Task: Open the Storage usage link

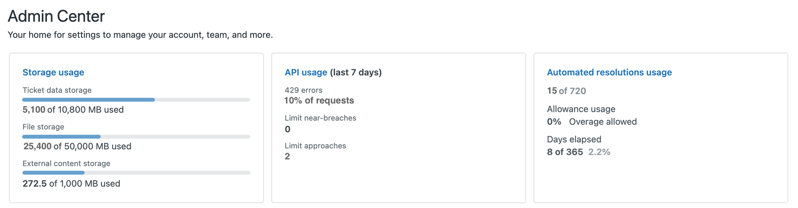Action: [53, 72]
